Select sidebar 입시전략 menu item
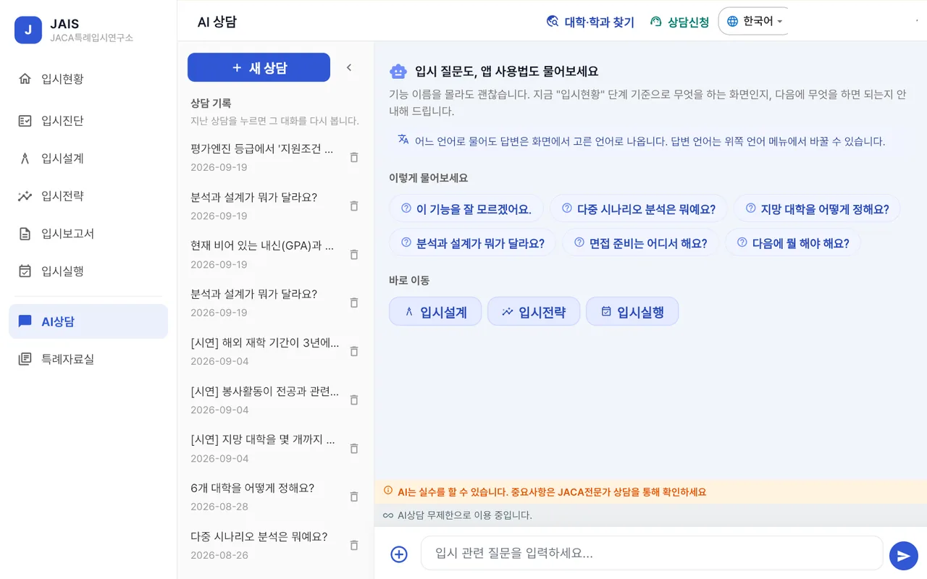 pyautogui.click(x=88, y=196)
